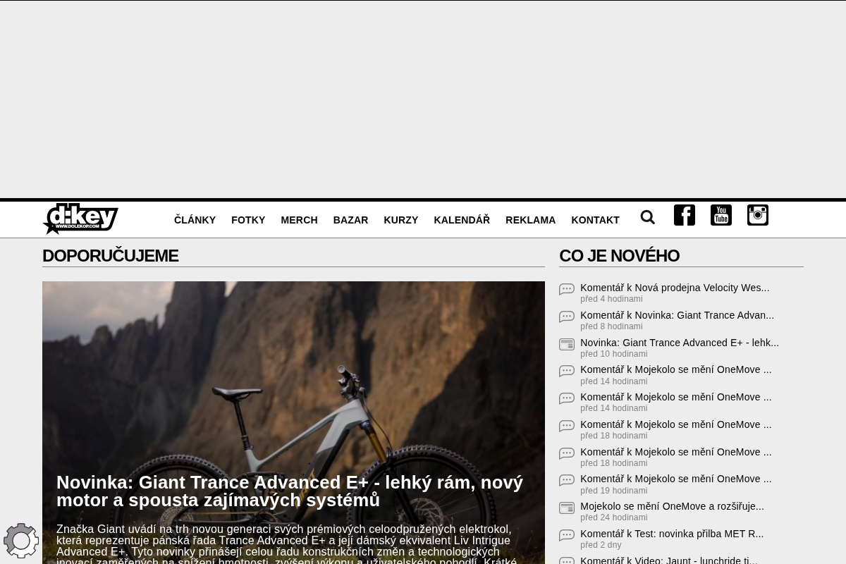
Task: Click article icon beside sidebar Novinka: Giant Trance entry
Action: (x=567, y=344)
